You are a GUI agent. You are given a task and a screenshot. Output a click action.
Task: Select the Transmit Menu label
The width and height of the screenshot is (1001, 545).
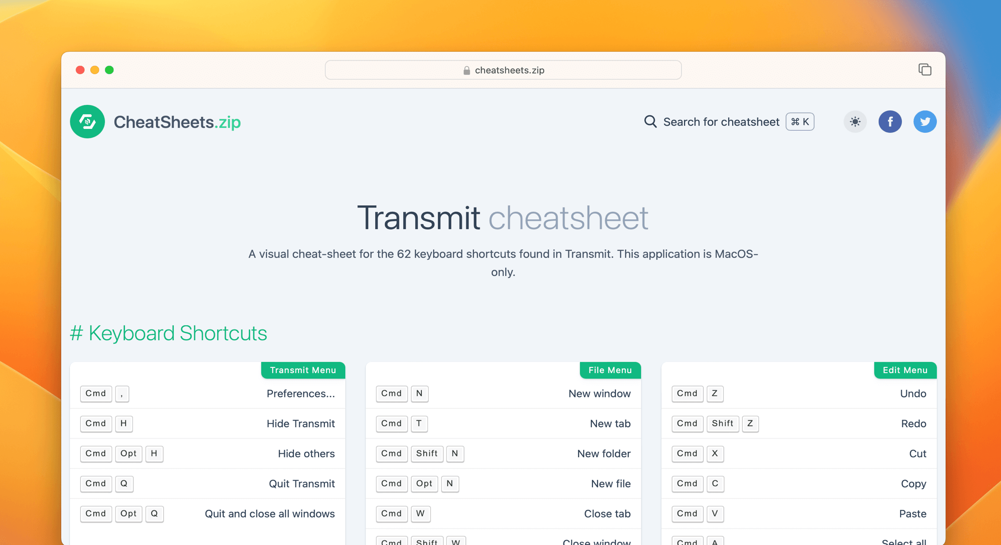click(x=303, y=370)
